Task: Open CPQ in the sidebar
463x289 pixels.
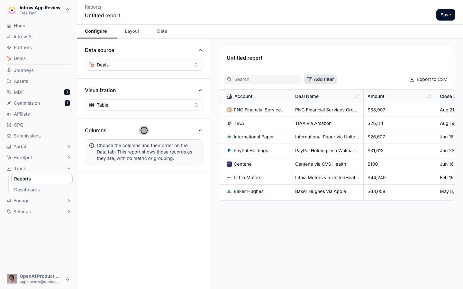Action: [x=39, y=125]
